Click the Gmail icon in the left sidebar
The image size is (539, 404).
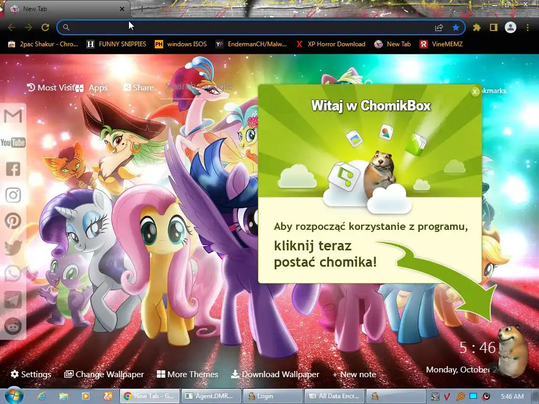coord(13,116)
